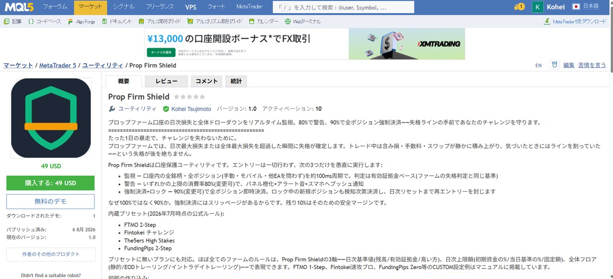Click the アルゴ取引ガイド book icon

tap(142, 22)
